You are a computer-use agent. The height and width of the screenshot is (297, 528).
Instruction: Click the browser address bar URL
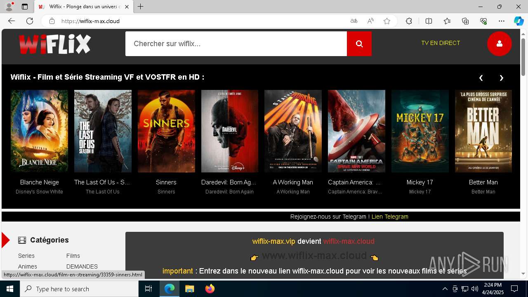pyautogui.click(x=90, y=21)
